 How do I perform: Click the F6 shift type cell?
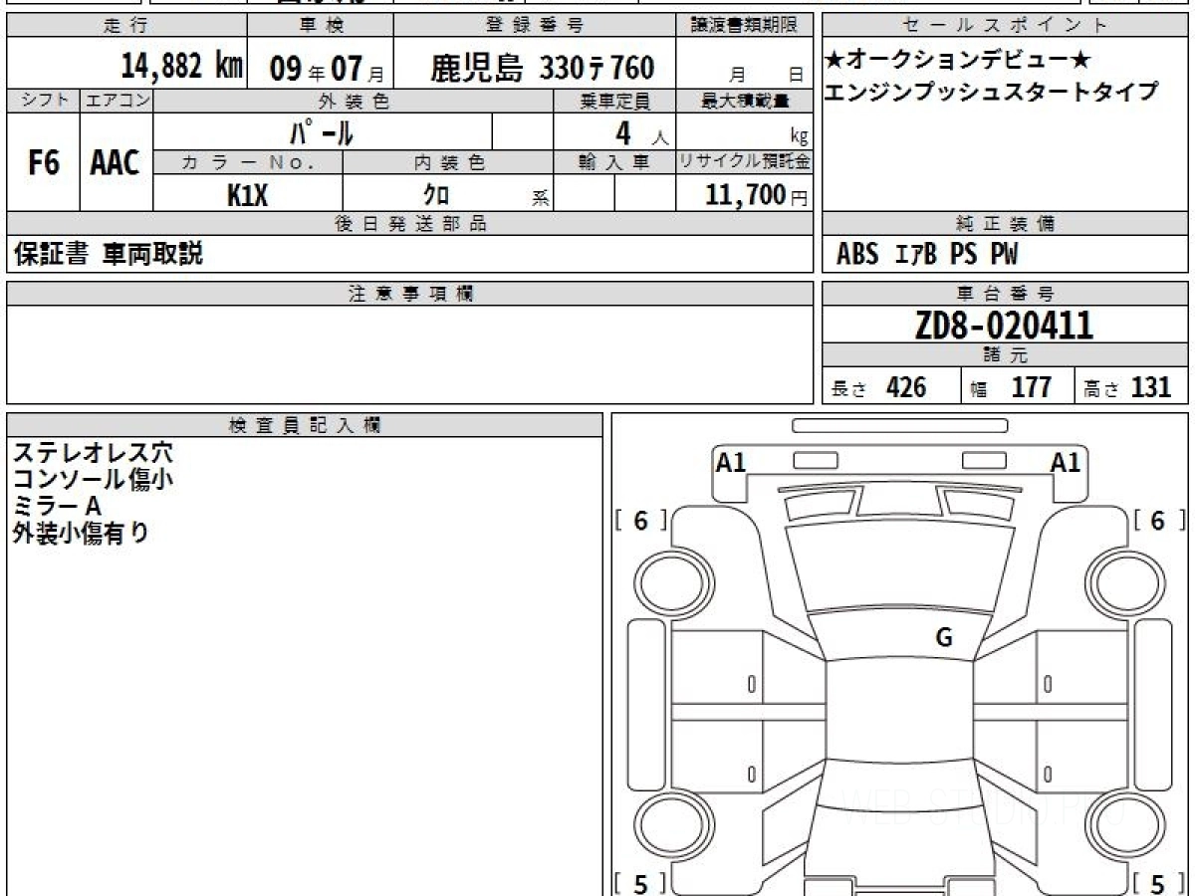pyautogui.click(x=43, y=163)
